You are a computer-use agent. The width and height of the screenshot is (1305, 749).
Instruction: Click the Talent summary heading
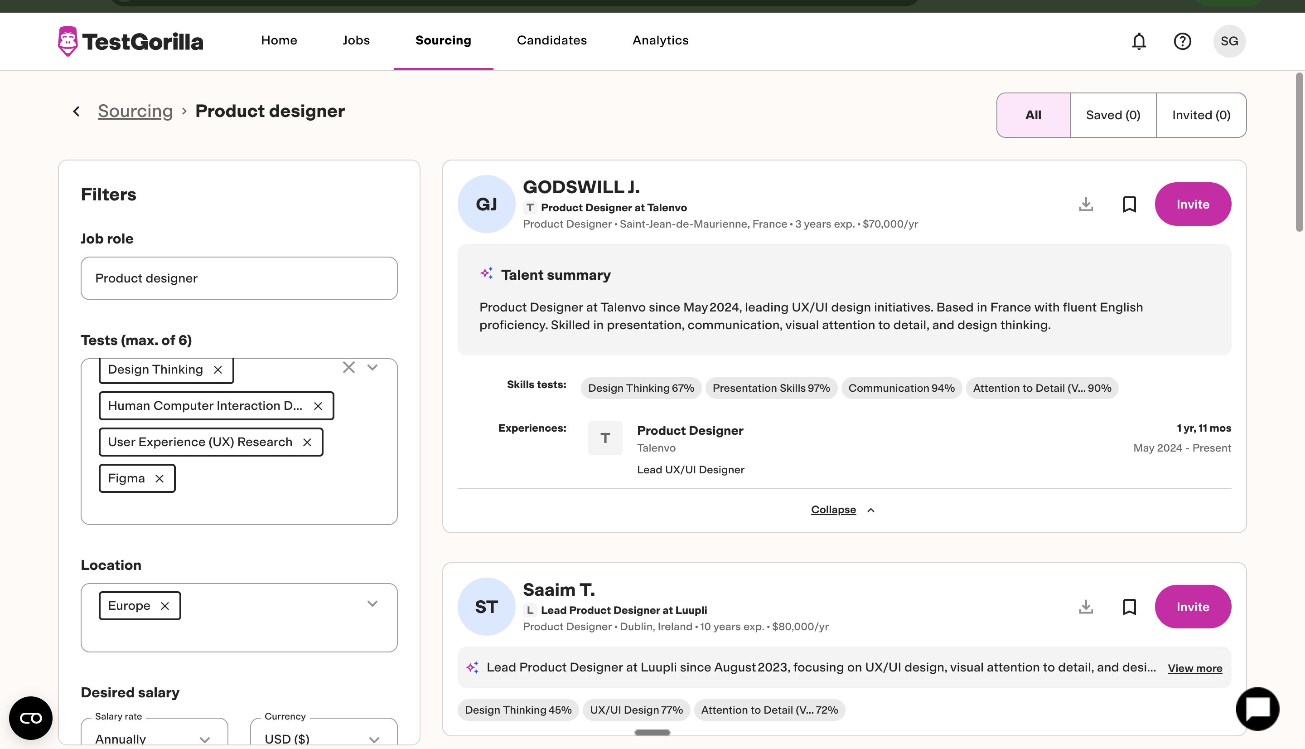pos(556,275)
